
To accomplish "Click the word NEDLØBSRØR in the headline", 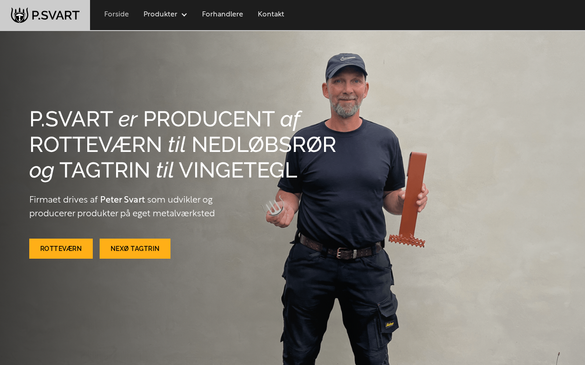I will pos(264,145).
